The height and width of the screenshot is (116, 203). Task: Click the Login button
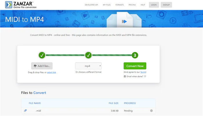(154, 5)
